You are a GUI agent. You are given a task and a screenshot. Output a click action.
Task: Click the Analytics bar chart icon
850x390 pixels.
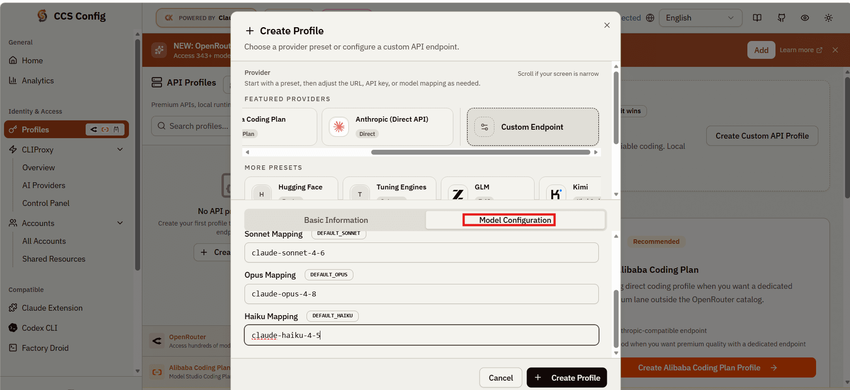[13, 80]
